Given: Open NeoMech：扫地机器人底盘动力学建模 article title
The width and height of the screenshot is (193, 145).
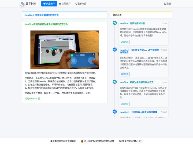Looking at the screenshot, I should [x=139, y=112].
